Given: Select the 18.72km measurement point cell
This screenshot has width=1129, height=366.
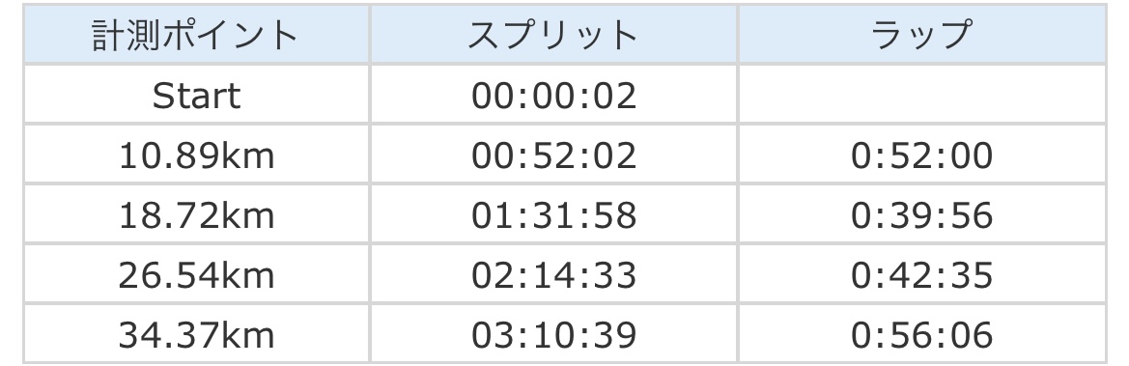Looking at the screenshot, I should (x=196, y=214).
